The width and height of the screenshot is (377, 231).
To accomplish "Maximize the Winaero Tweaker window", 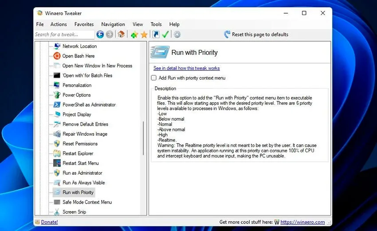I will coord(304,13).
